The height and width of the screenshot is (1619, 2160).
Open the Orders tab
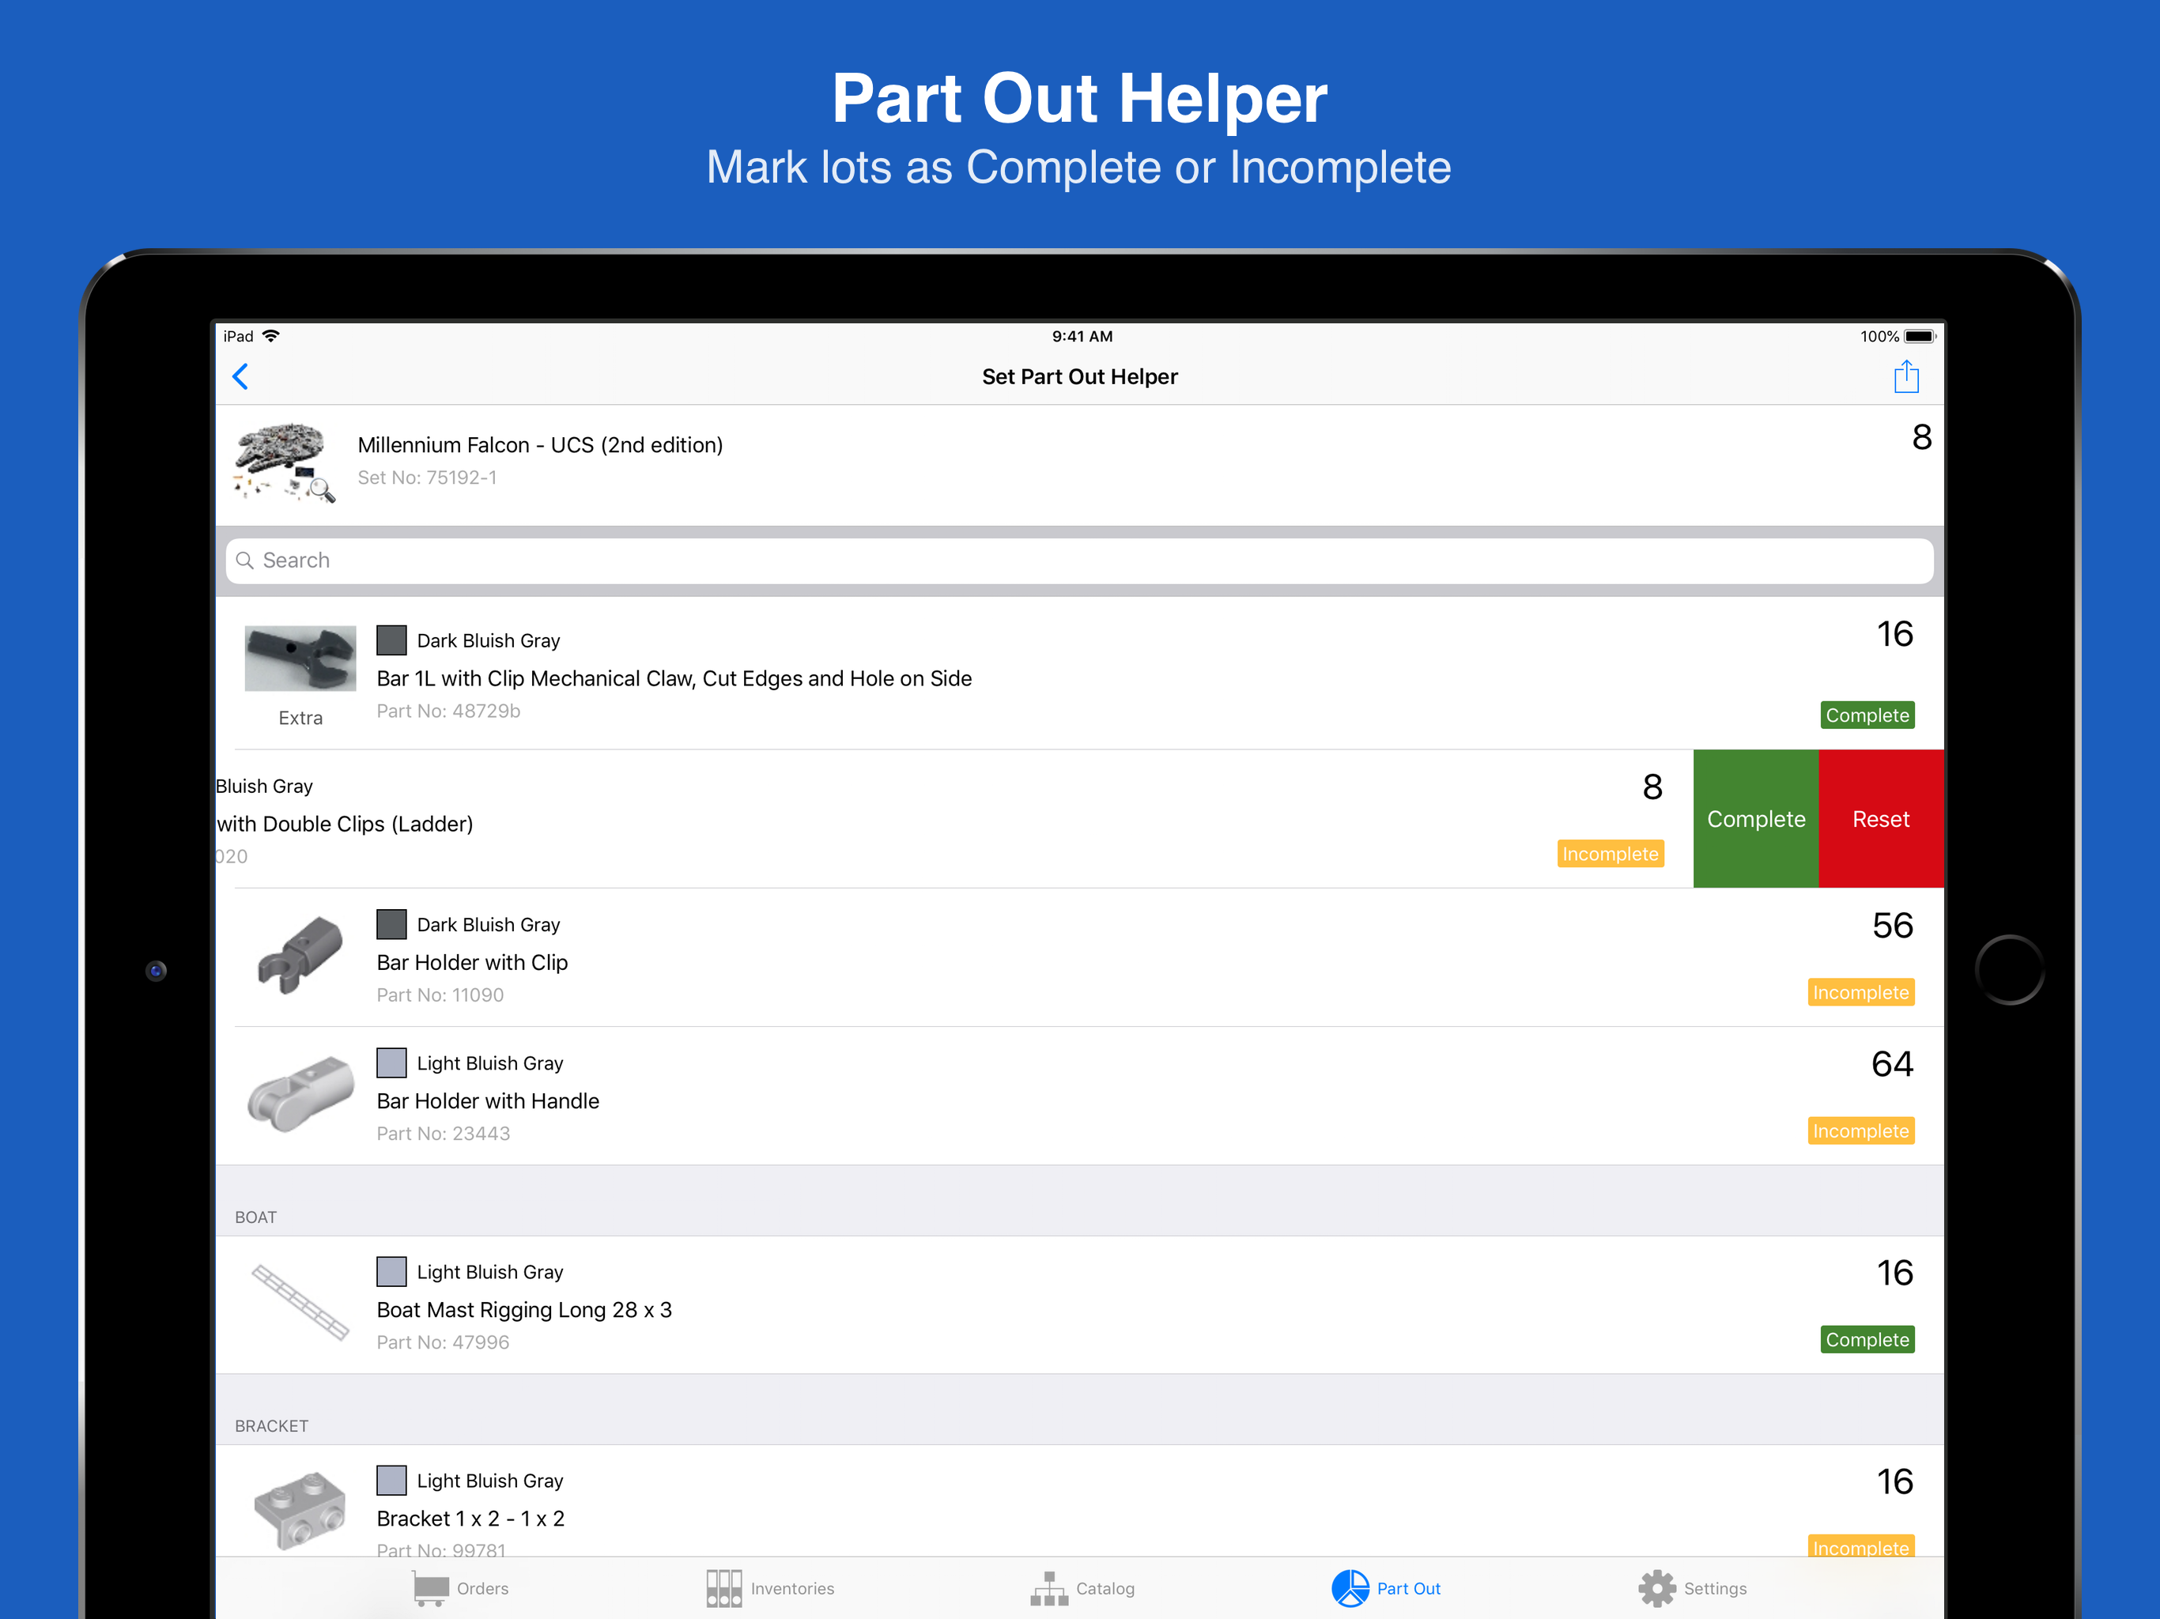460,1587
